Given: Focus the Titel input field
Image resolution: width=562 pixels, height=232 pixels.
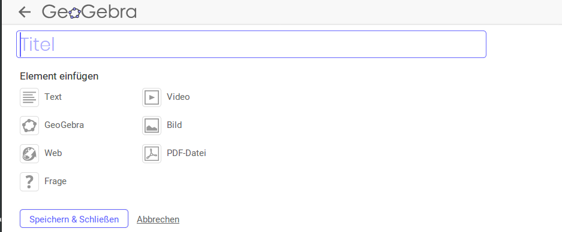Looking at the screenshot, I should [x=251, y=44].
